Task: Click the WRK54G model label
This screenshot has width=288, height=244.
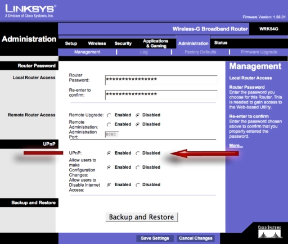Action: [269, 29]
